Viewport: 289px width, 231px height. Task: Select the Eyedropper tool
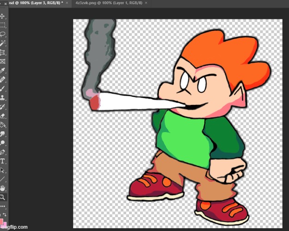tap(2, 70)
